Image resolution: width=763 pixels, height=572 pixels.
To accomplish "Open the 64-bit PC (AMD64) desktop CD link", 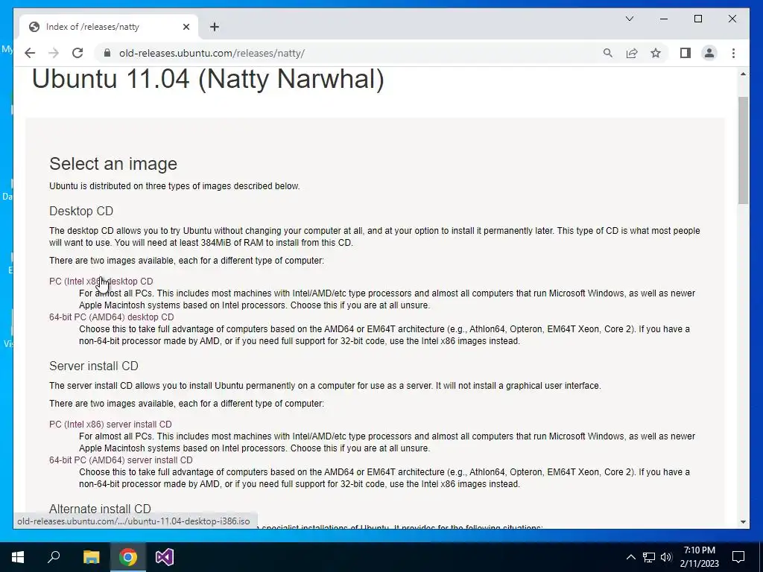I will 112,317.
